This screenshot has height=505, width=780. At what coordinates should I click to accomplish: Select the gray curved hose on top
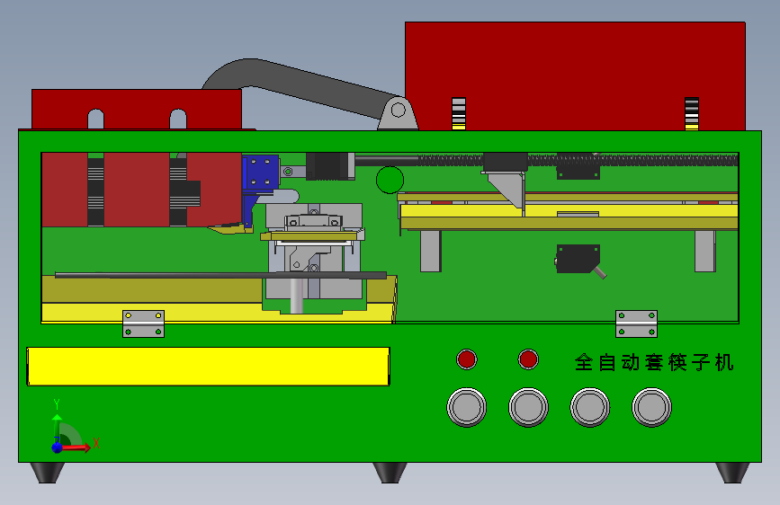click(299, 84)
